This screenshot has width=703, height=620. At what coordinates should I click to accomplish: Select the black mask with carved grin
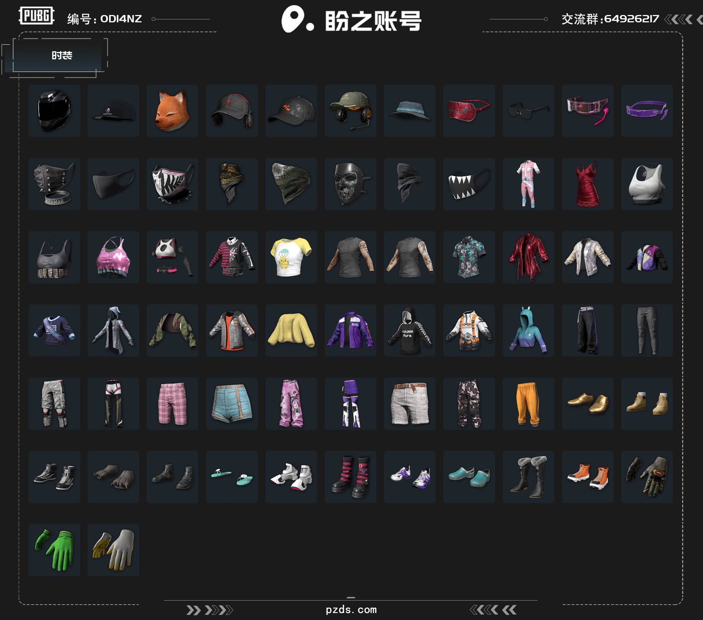[350, 184]
